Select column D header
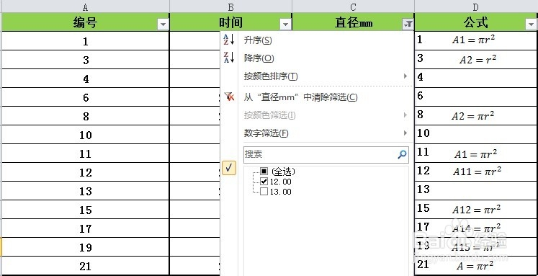The image size is (538, 276). (476, 6)
